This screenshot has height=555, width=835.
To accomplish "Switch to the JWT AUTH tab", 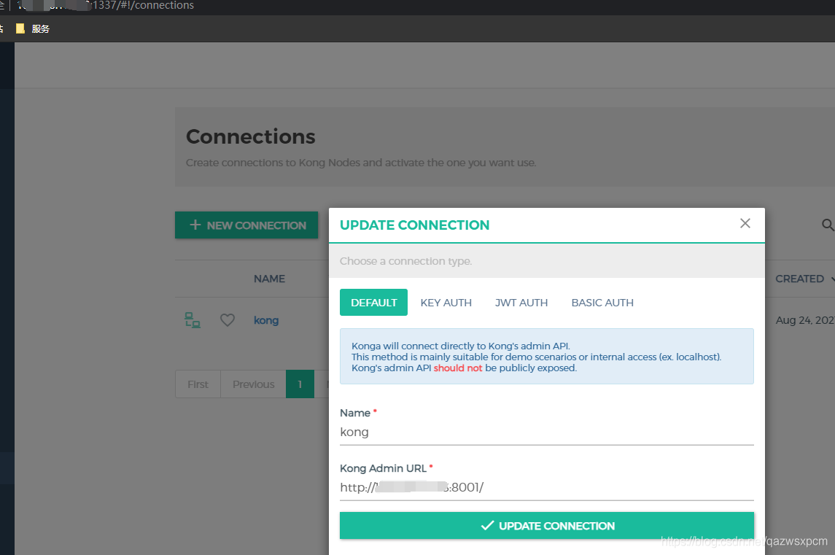I will [521, 303].
